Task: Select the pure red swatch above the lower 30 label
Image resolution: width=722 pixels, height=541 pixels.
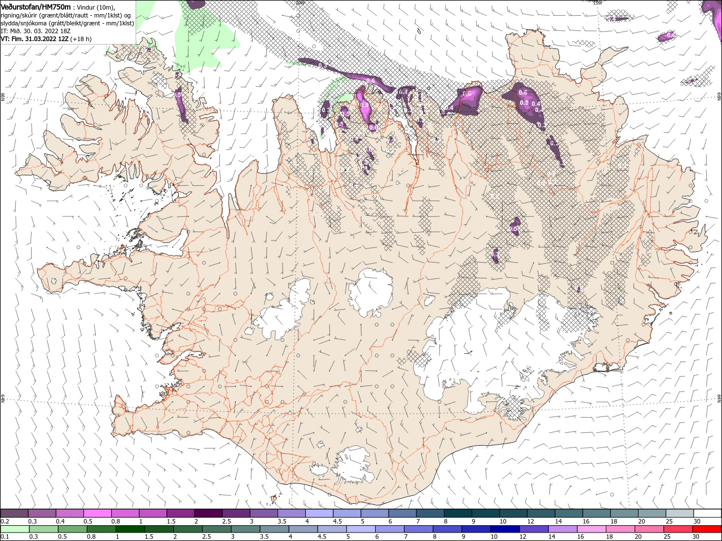Action: click(x=707, y=529)
